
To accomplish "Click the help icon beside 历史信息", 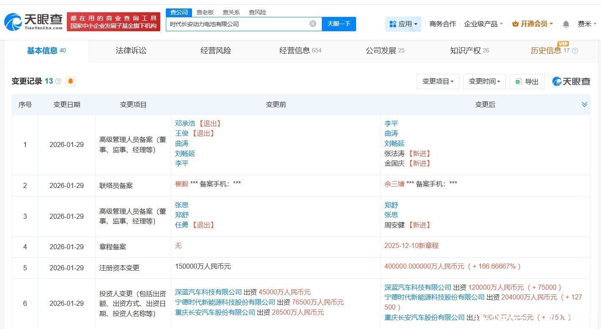I will point(575,51).
